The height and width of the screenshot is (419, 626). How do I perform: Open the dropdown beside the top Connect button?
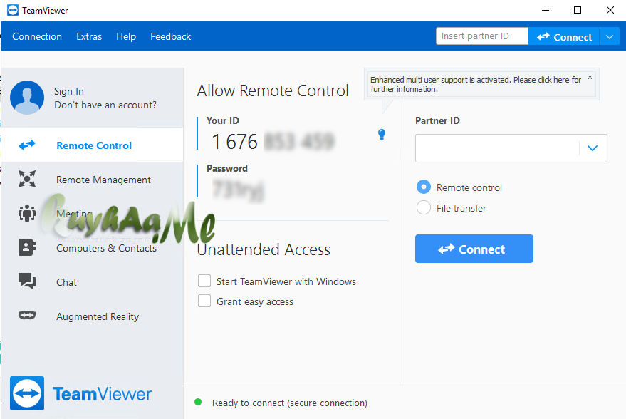(609, 37)
